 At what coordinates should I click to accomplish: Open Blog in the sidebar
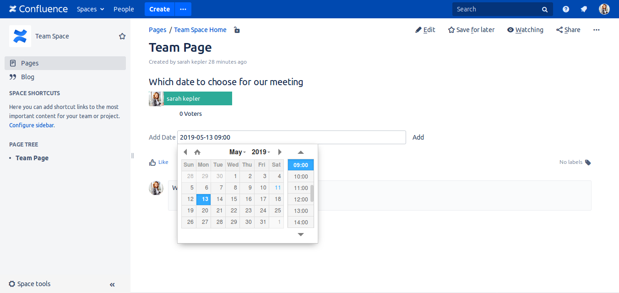27,77
